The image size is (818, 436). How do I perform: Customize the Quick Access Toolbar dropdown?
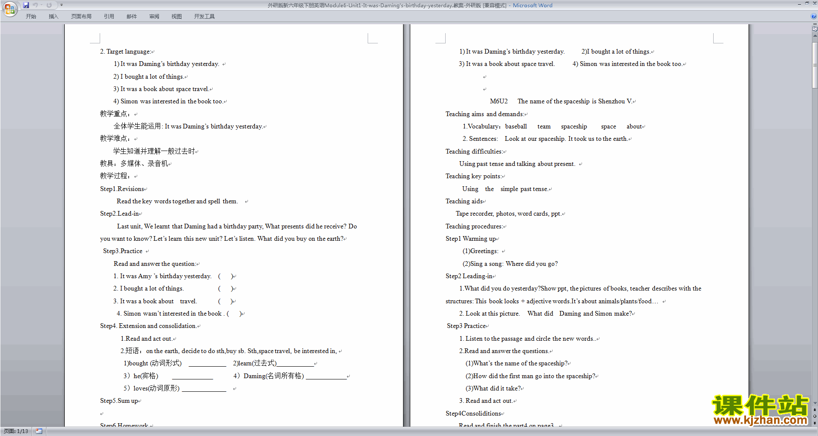61,5
